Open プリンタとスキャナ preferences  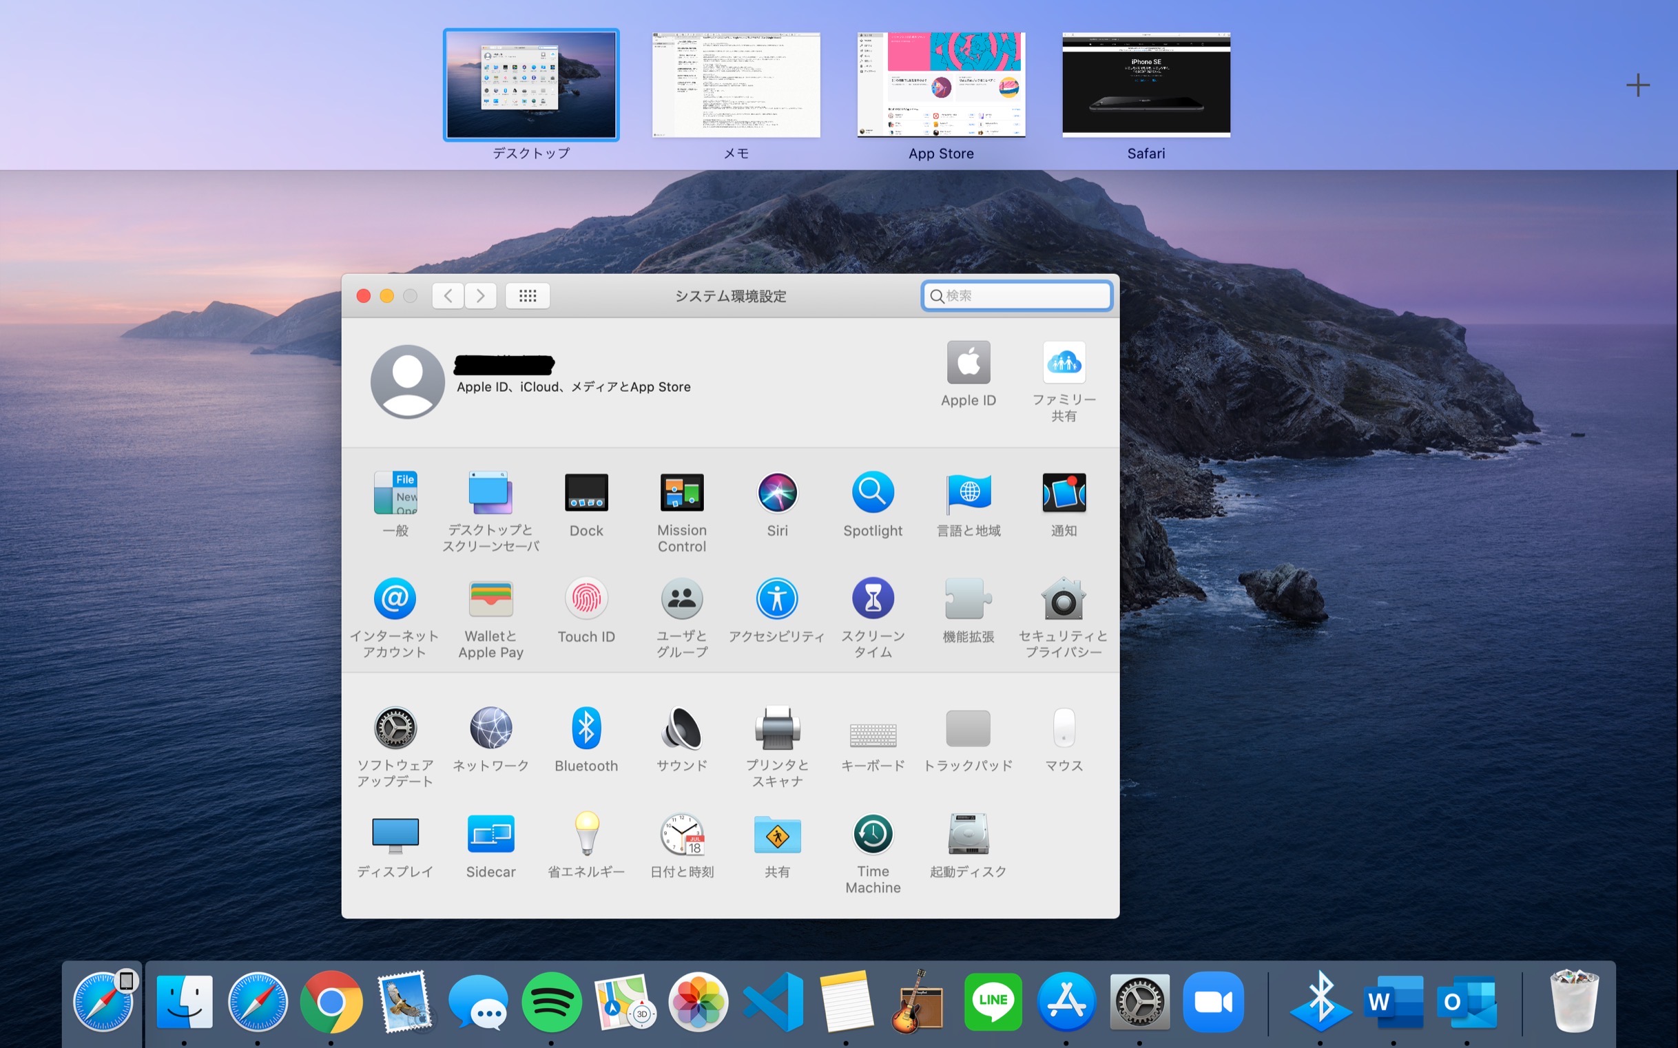[777, 728]
